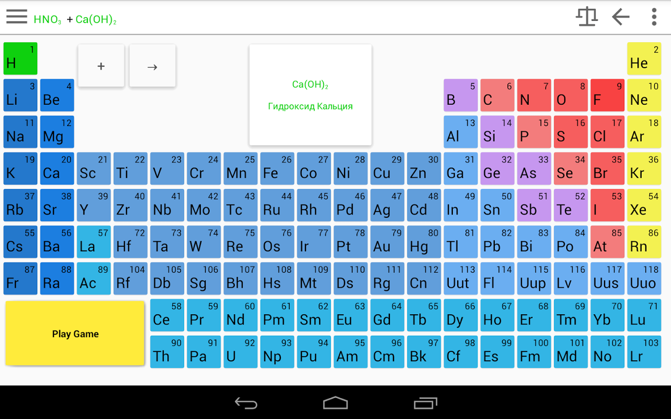Select HNO₃ in the formula bar
671x419 pixels.
48,20
